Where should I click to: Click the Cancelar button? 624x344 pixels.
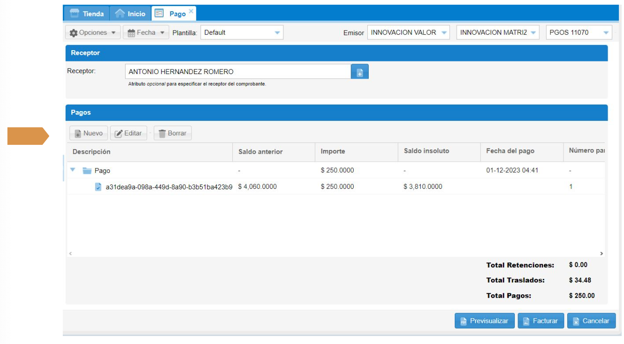click(591, 321)
